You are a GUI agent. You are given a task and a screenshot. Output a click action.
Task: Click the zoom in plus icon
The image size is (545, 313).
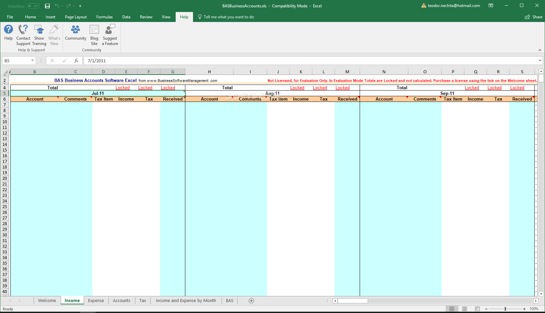pyautogui.click(x=524, y=309)
